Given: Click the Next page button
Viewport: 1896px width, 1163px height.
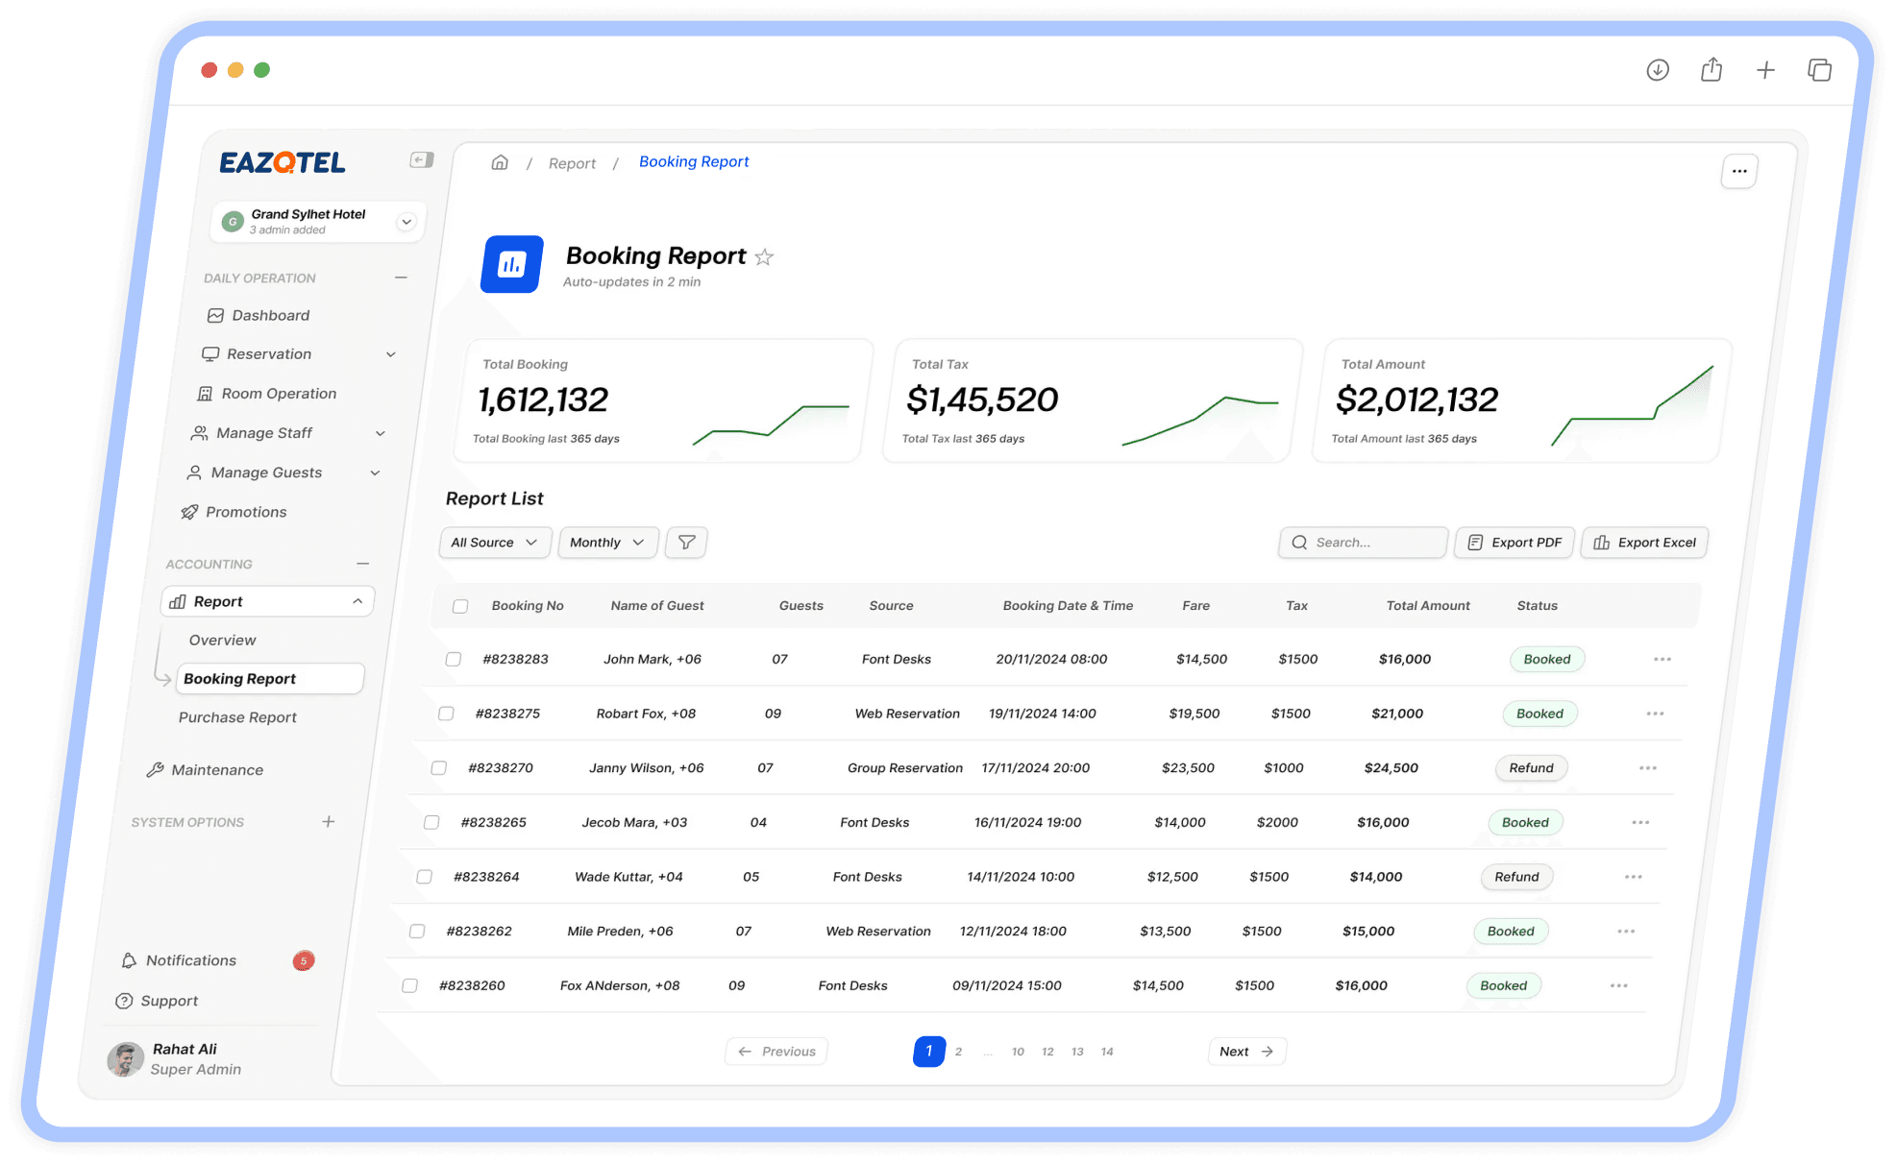Looking at the screenshot, I should pos(1245,1052).
